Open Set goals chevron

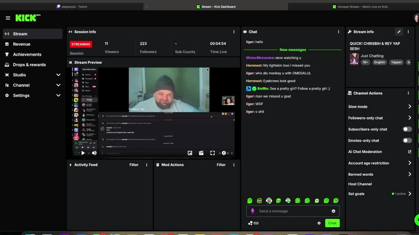pos(410,194)
